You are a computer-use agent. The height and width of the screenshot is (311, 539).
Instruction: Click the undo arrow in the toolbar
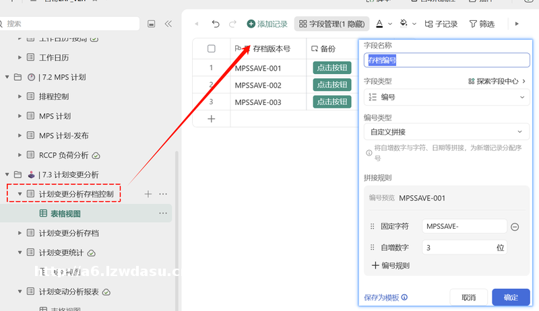(216, 24)
